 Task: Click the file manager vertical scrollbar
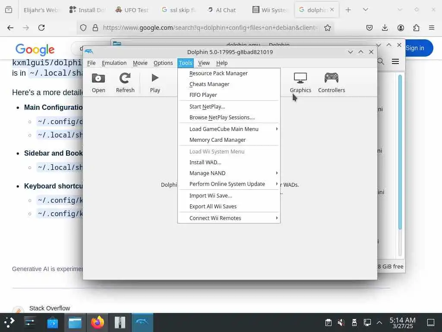pos(400,153)
